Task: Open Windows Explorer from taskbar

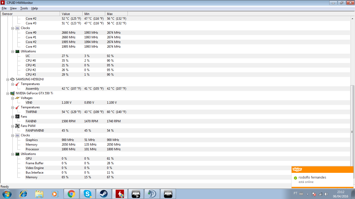Action: (40, 194)
